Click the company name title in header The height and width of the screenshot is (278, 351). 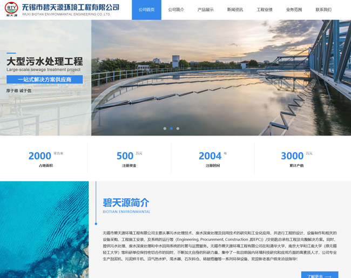click(x=70, y=8)
